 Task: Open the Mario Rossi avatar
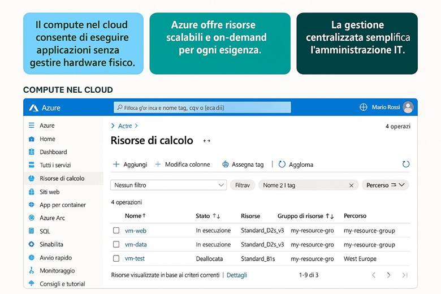click(408, 107)
